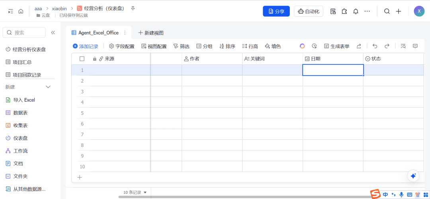Click the 添加记录 button
The width and height of the screenshot is (430, 199).
click(x=85, y=46)
